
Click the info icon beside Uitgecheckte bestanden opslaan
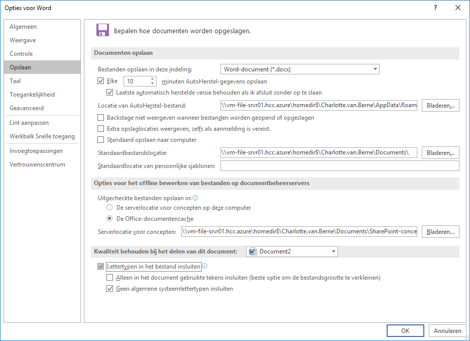[195, 198]
